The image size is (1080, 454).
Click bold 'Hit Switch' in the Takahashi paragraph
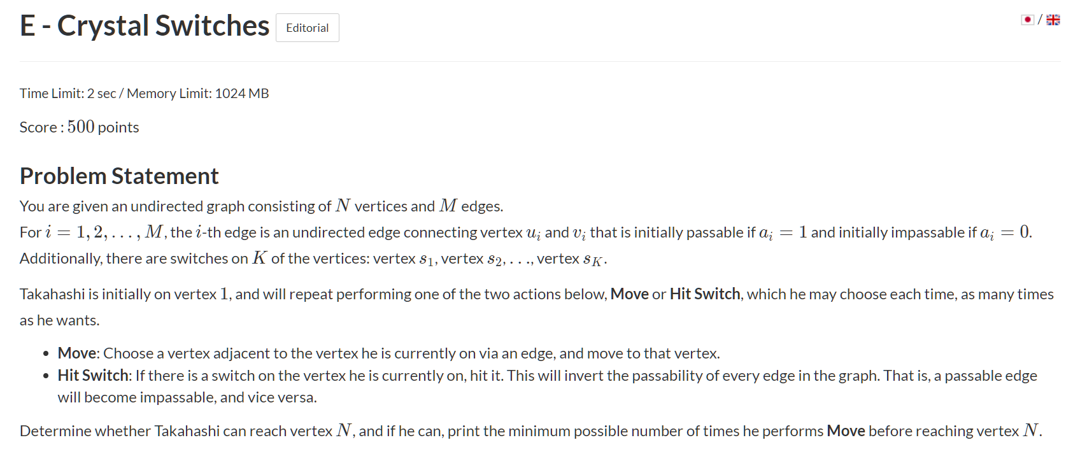point(705,294)
